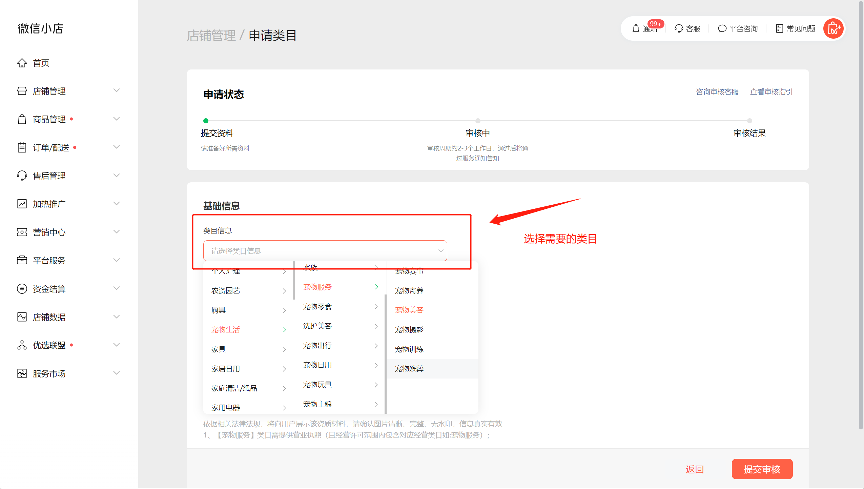Viewport: 864px width, 489px height.
Task: Select the 商品管理 product management icon
Action: point(22,119)
